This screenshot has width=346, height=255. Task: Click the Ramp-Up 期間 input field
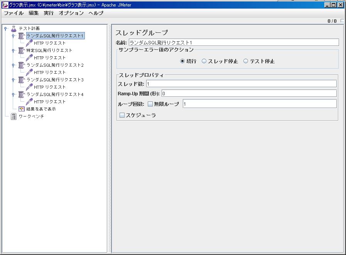tap(249, 93)
